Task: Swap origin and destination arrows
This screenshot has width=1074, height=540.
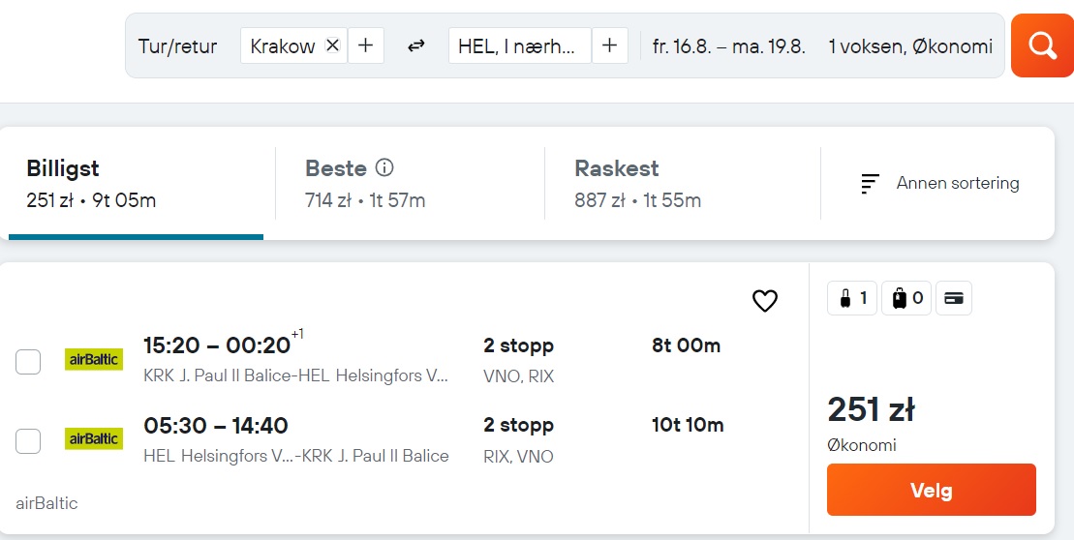Action: pos(415,45)
